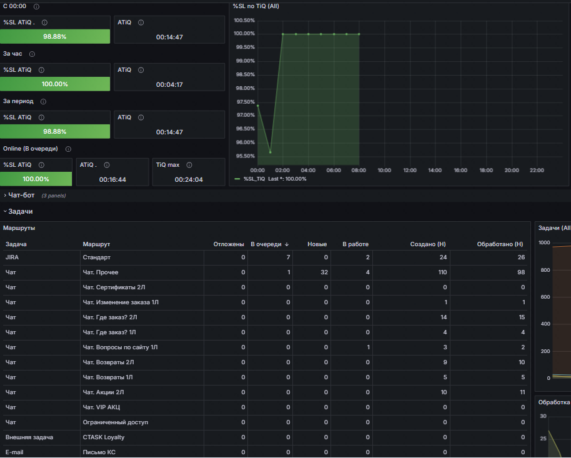Click info icon next to ATiQ 00:04:17 panel
Image resolution: width=571 pixels, height=458 pixels.
pyautogui.click(x=141, y=70)
